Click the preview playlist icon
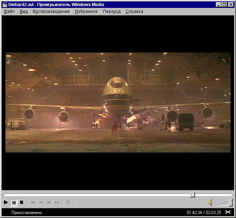 point(68,203)
